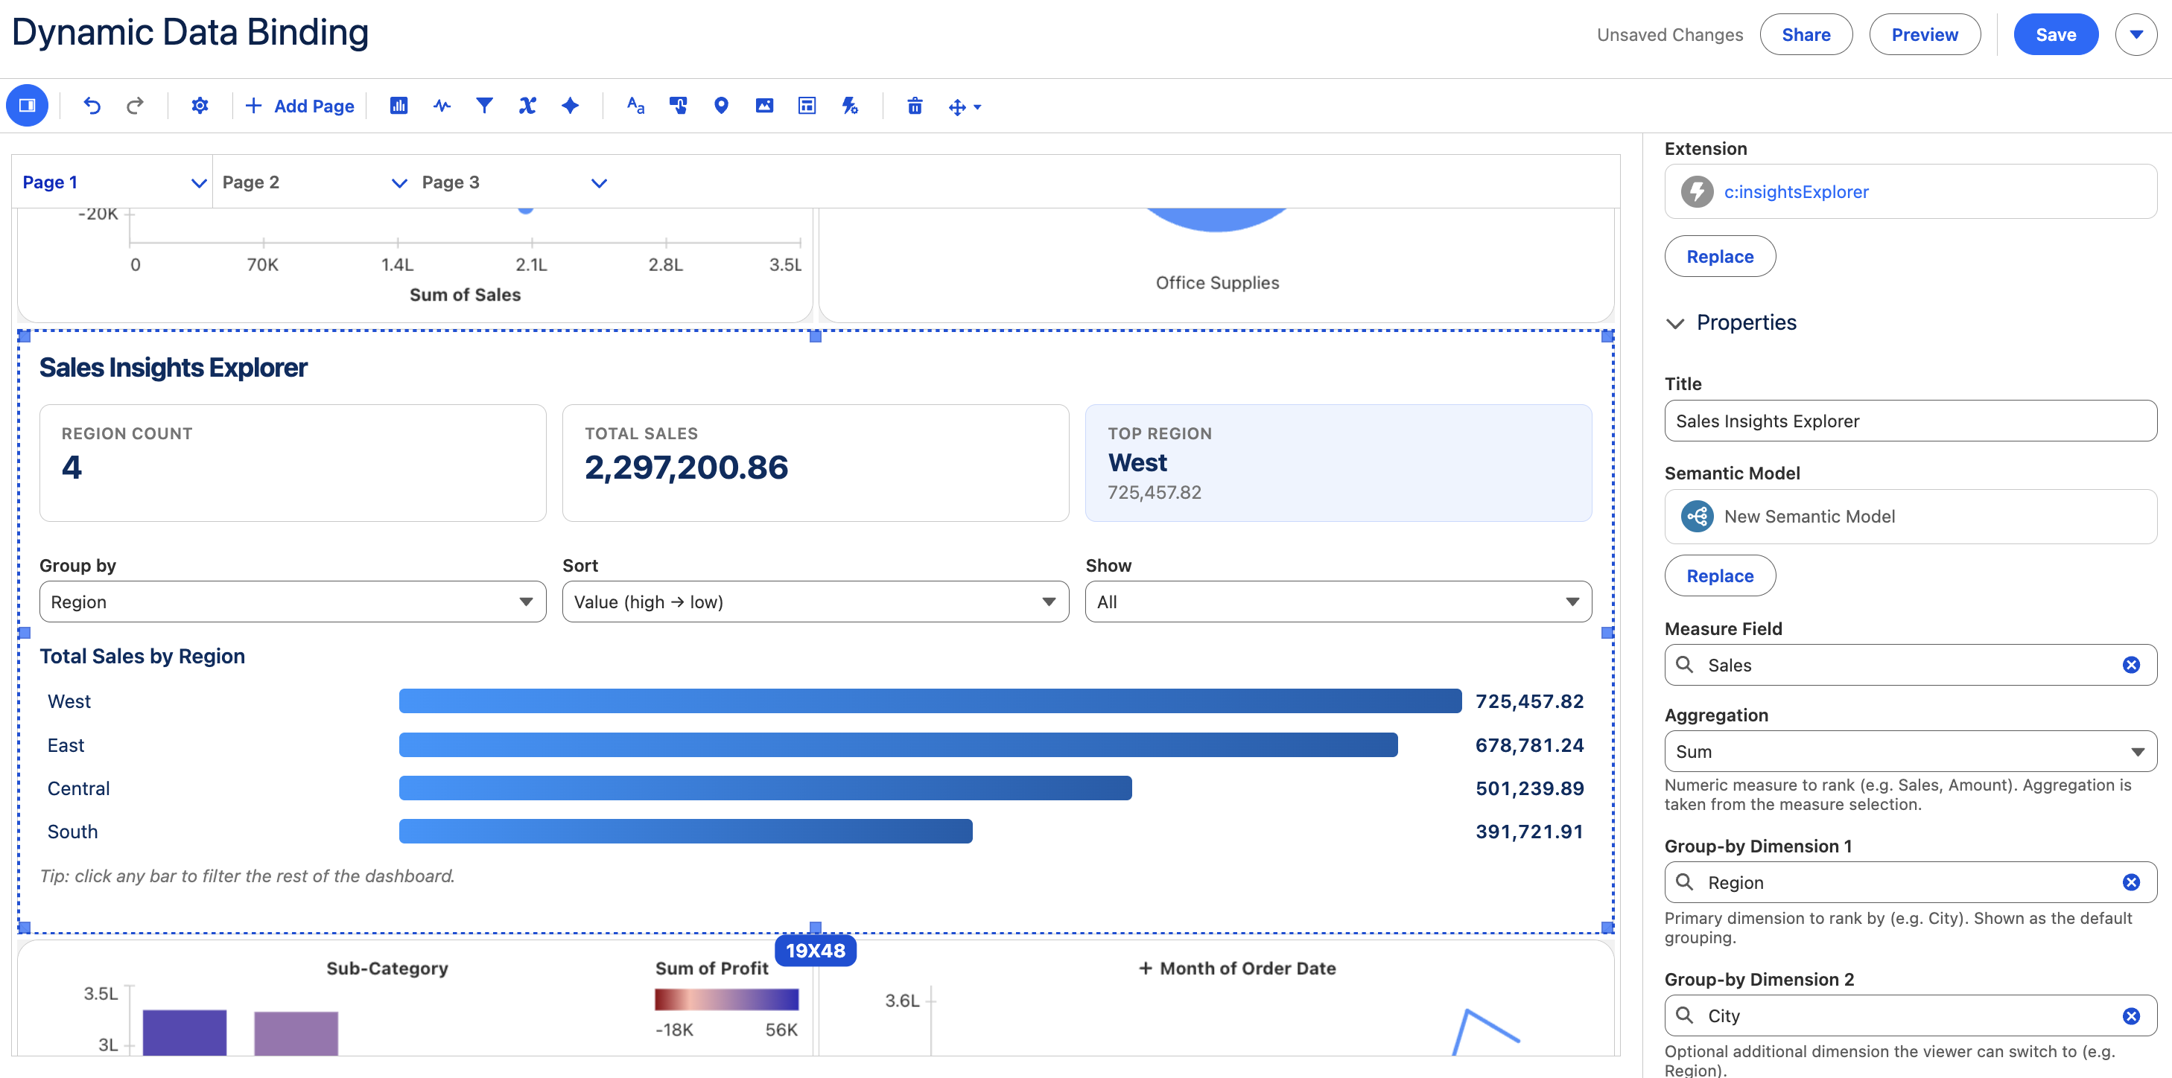
Task: Clear the City group-by dimension
Action: click(x=2131, y=1015)
